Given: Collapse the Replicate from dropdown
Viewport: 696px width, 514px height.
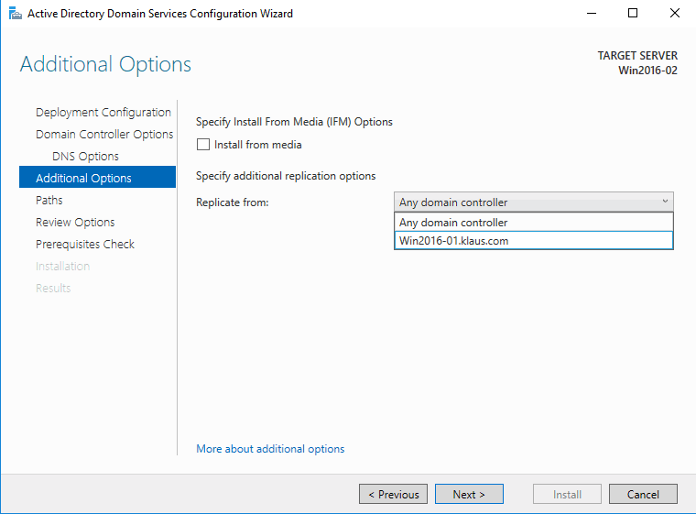Looking at the screenshot, I should [663, 202].
